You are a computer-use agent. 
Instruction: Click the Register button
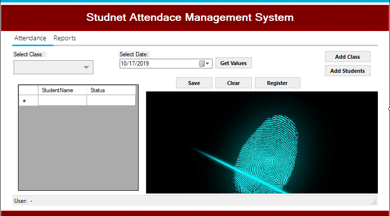(277, 83)
